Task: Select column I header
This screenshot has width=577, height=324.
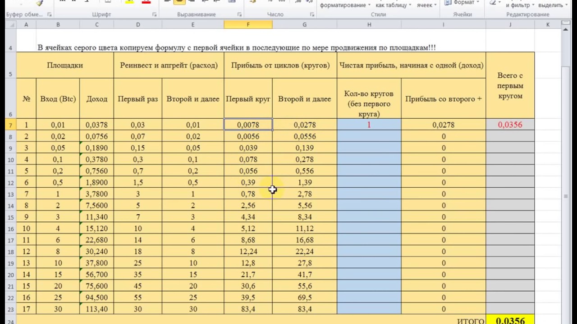Action: (443, 25)
